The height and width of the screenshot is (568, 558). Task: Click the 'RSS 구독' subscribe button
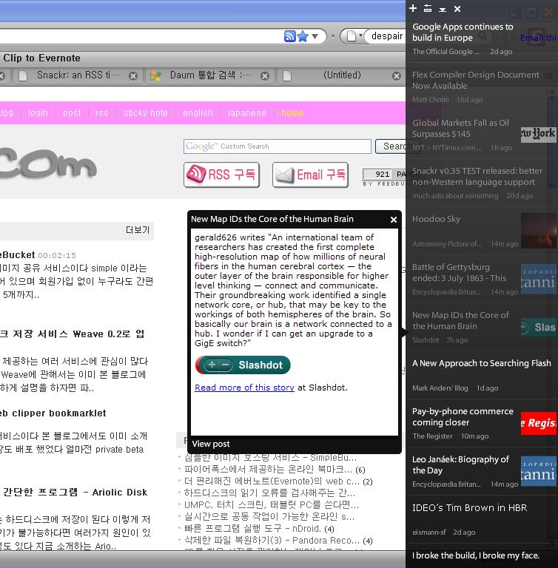(x=221, y=175)
